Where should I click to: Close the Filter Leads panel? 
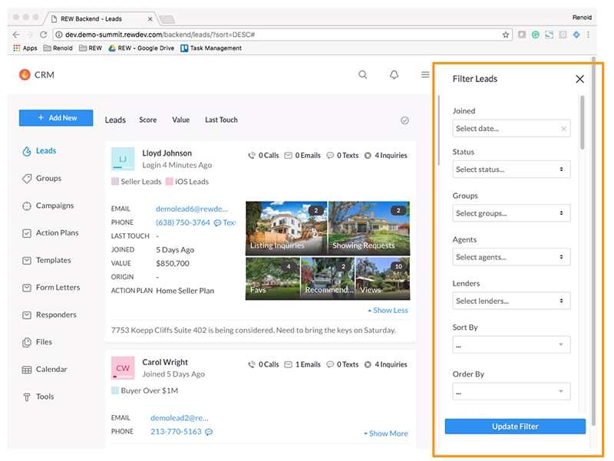pyautogui.click(x=579, y=79)
